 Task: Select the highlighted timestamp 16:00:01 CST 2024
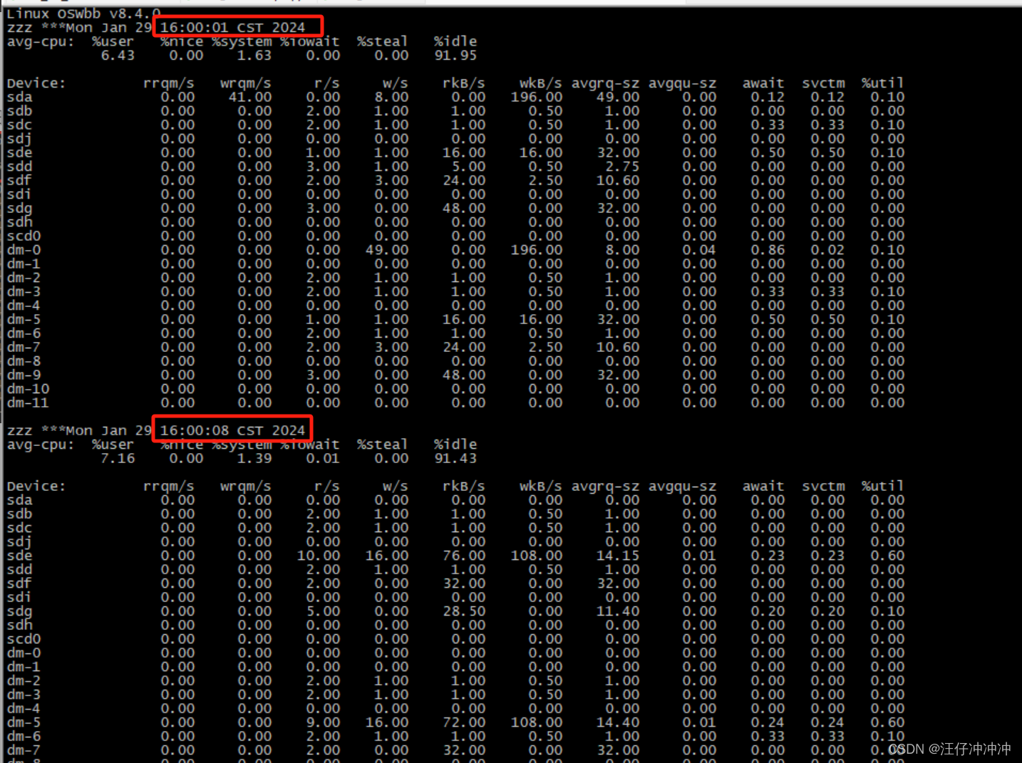pyautogui.click(x=237, y=26)
